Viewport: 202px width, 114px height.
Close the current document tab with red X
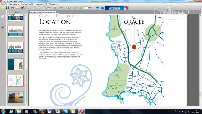pos(57,12)
